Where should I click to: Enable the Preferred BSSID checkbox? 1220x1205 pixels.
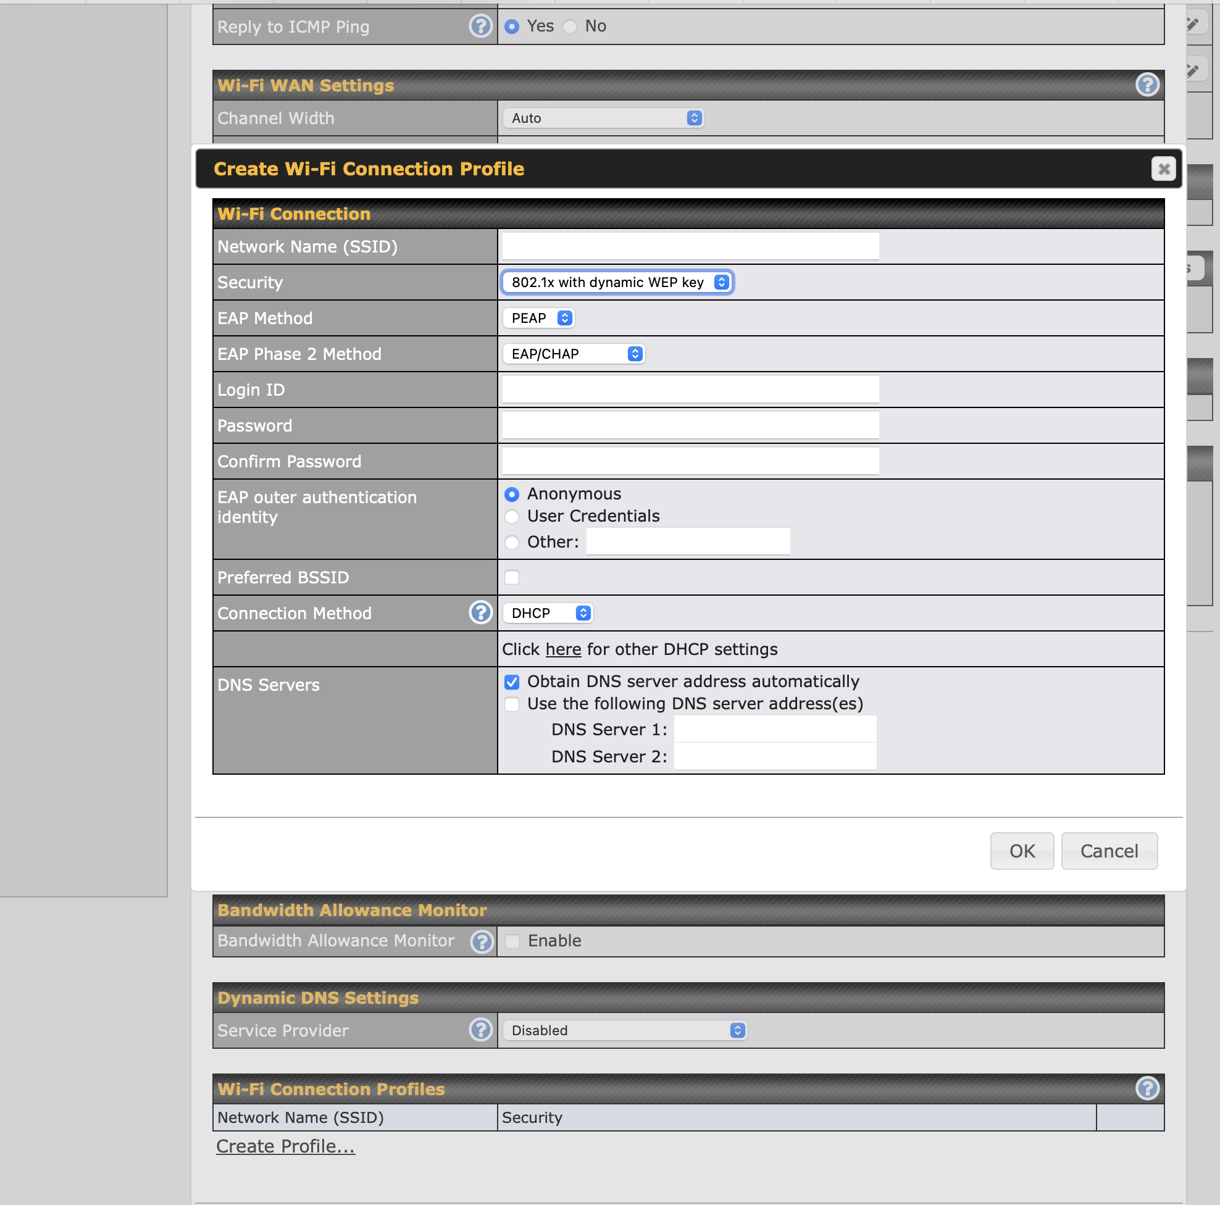512,578
